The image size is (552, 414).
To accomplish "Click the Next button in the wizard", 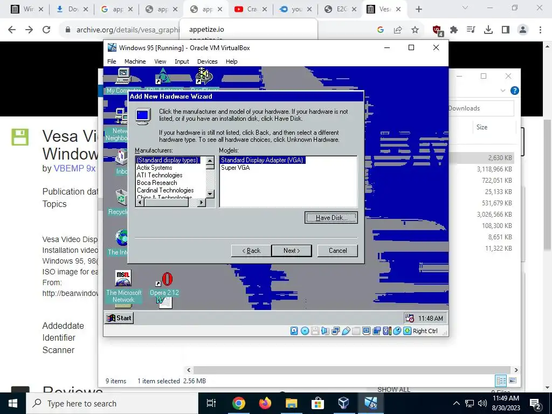I will 292,251.
